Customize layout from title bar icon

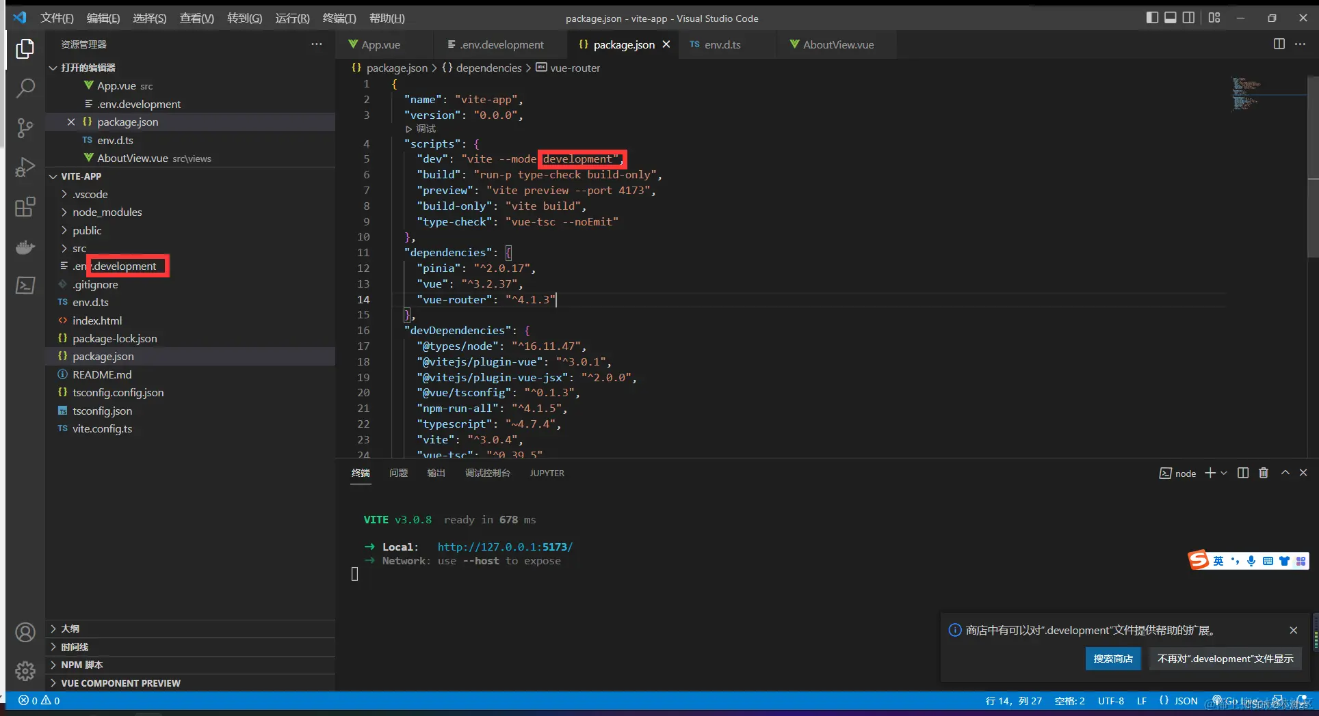1214,18
